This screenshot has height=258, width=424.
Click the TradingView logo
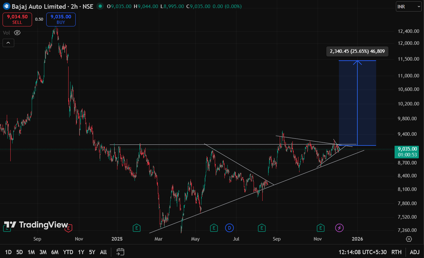pyautogui.click(x=36, y=225)
